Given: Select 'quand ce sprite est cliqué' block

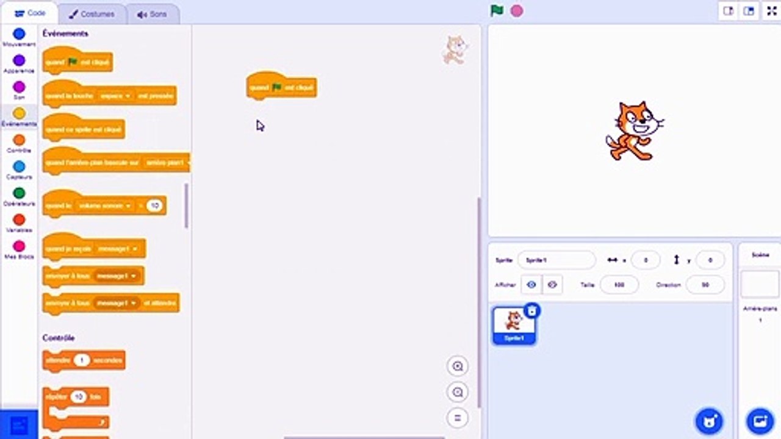Looking at the screenshot, I should 84,129.
